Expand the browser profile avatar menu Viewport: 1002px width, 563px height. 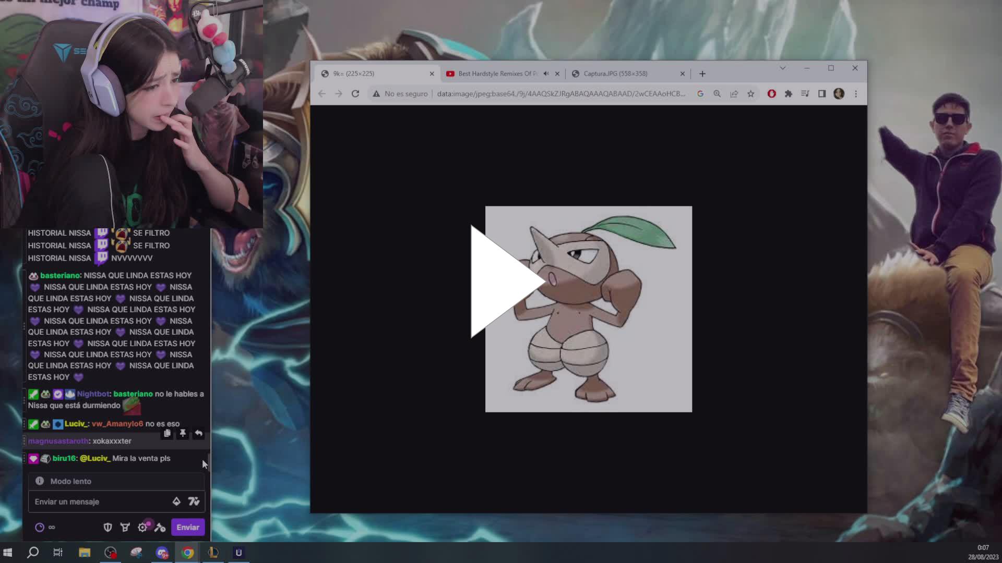(x=839, y=94)
